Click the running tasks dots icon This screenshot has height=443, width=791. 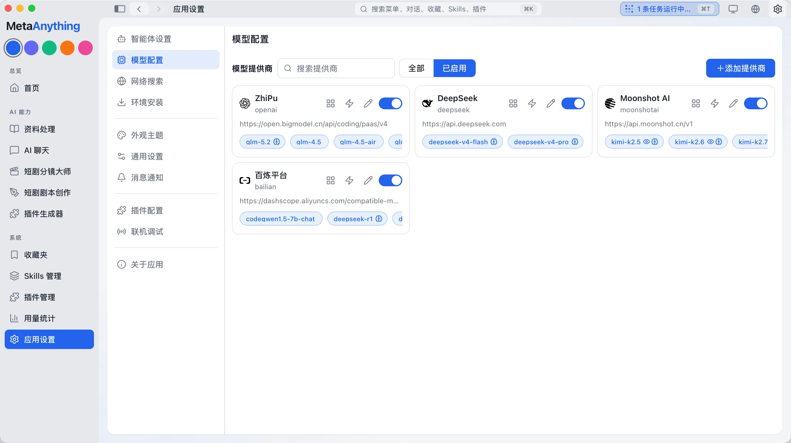(629, 9)
